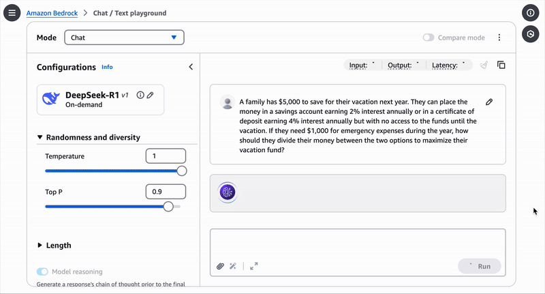Change model using pencil icon
The width and height of the screenshot is (545, 294).
[150, 95]
